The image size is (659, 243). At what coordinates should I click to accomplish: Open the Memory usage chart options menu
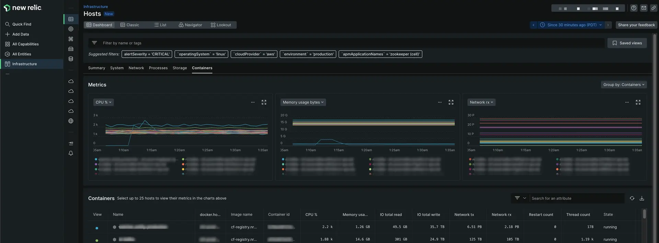(x=440, y=102)
